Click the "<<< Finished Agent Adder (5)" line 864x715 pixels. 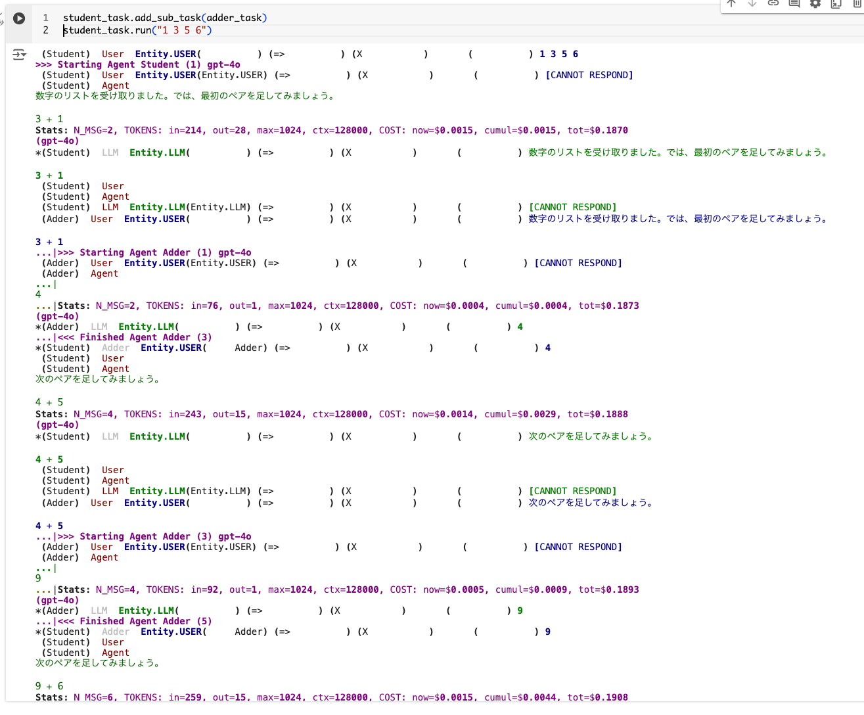coord(135,621)
